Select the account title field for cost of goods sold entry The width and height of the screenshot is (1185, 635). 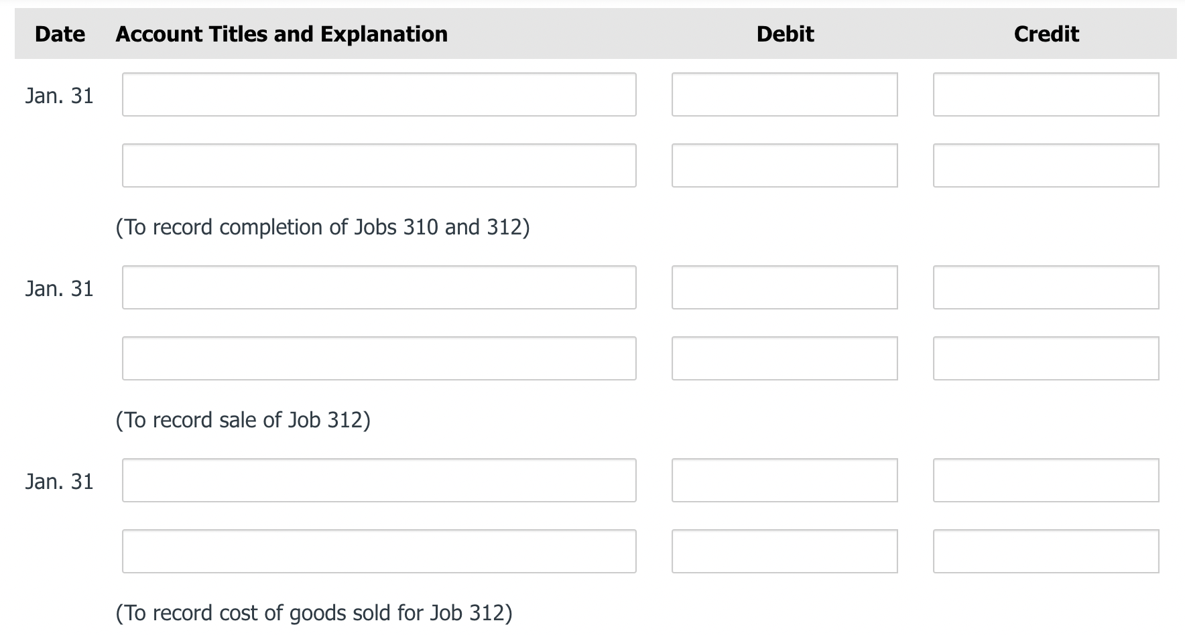pos(379,480)
